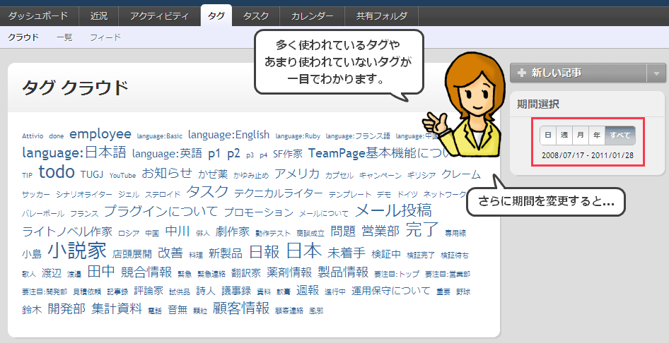Screen dimensions: 669x343
Task: Open the フィード sub-view
Action: [x=105, y=37]
